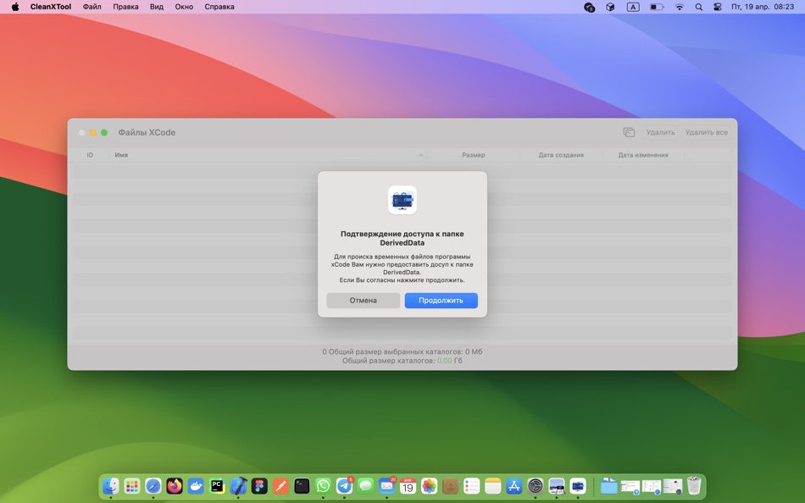Open Postman from the Dock
Viewport: 805px width, 503px height.
pyautogui.click(x=280, y=485)
